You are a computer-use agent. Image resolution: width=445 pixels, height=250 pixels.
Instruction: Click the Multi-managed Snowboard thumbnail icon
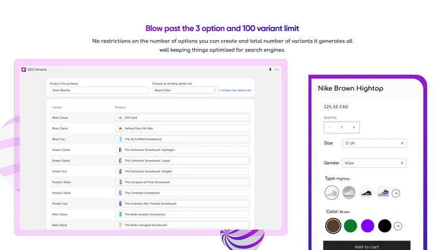click(120, 226)
